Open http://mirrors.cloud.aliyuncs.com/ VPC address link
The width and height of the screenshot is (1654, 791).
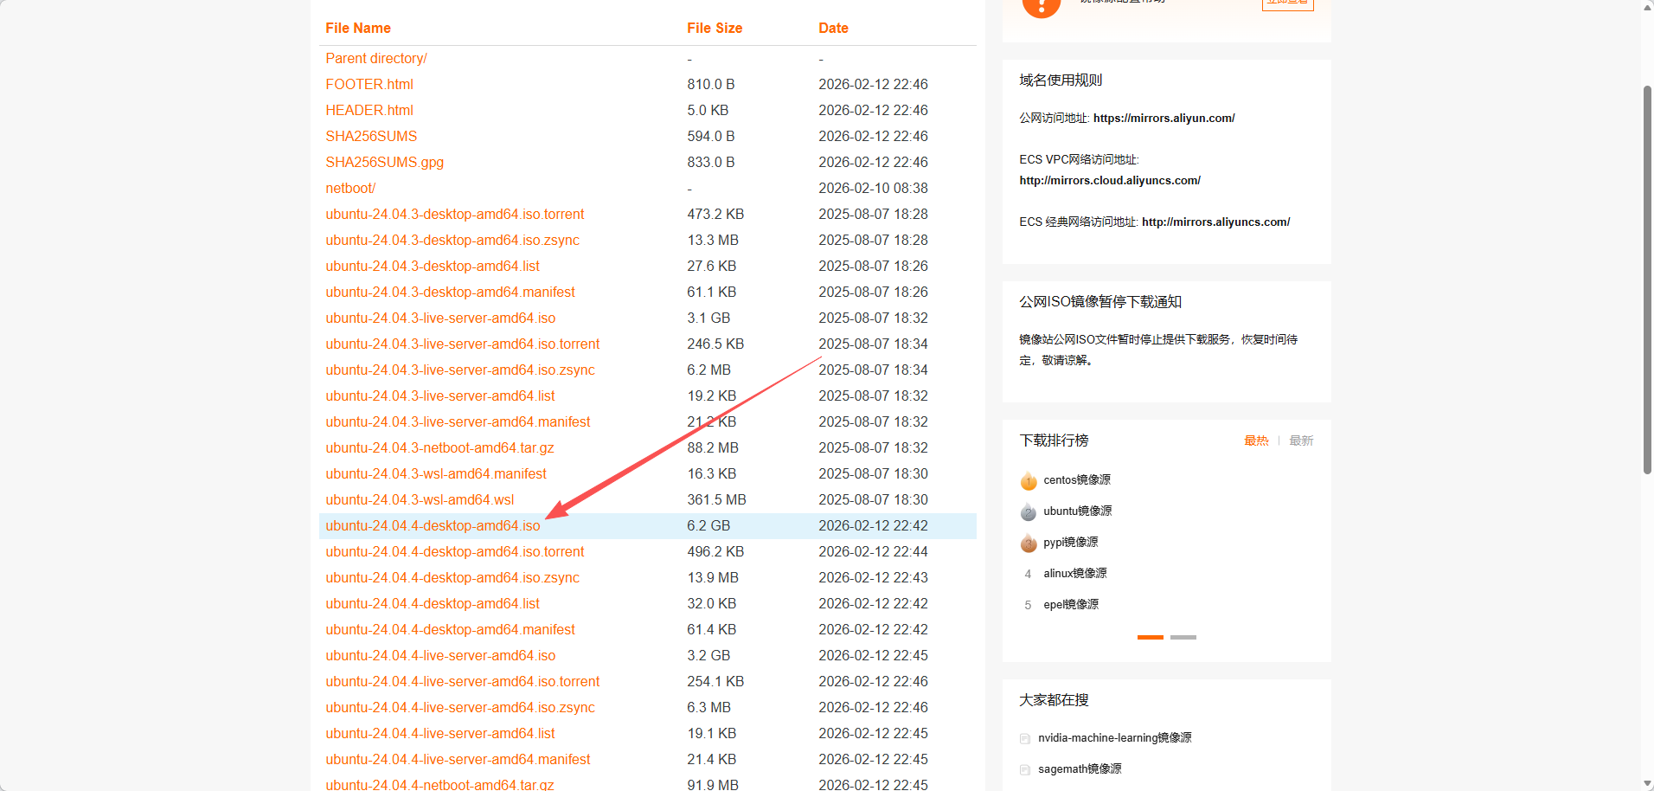point(1110,181)
